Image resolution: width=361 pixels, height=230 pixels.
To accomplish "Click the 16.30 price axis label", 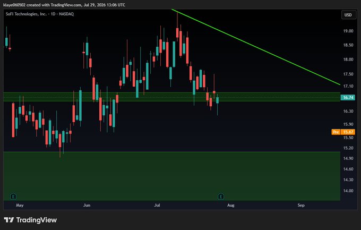I will click(x=348, y=111).
